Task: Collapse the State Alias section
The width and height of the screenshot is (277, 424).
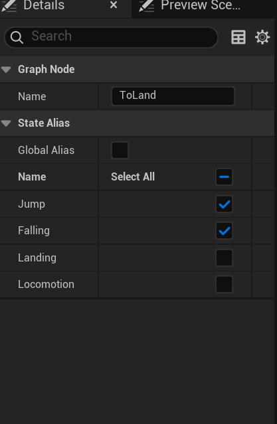Action: 6,123
